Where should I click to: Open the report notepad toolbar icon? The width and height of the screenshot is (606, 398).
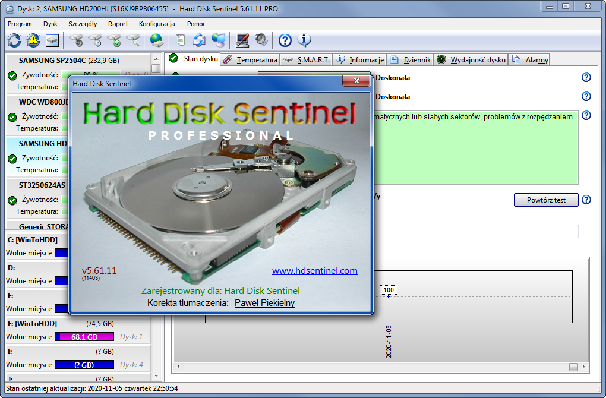(x=181, y=40)
